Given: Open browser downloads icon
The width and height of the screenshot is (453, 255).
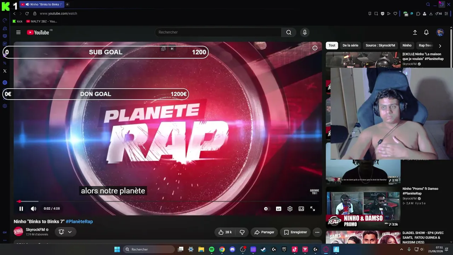Looking at the screenshot, I should tap(431, 13).
